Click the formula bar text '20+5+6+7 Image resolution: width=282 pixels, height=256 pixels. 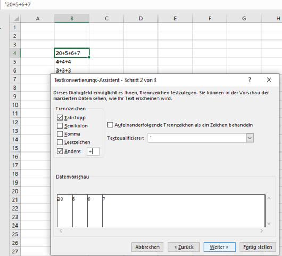[18, 4]
